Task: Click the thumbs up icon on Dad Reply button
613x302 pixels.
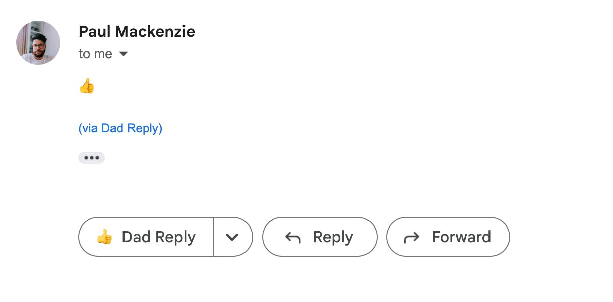Action: [104, 237]
